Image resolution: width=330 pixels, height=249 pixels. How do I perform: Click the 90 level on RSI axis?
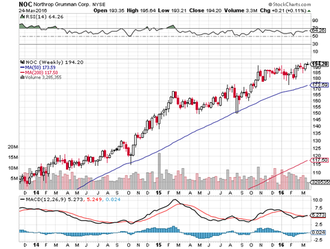click(x=316, y=21)
